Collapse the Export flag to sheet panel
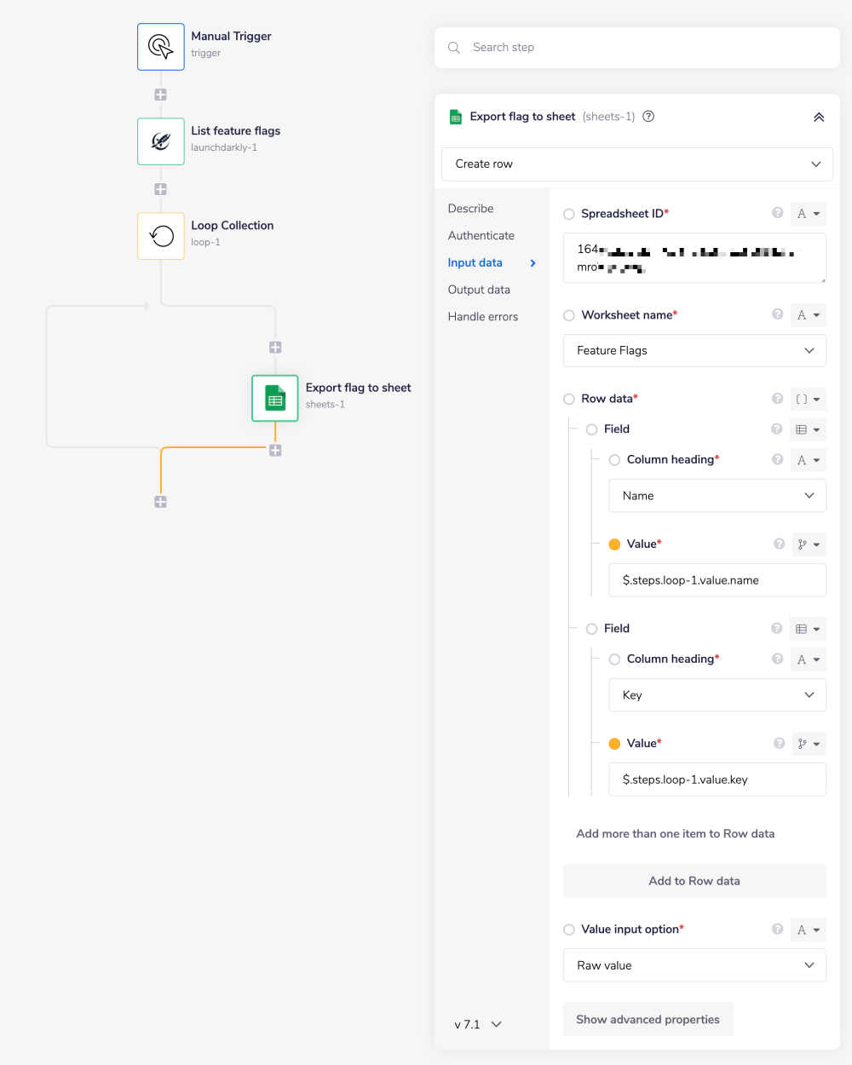 click(x=819, y=118)
